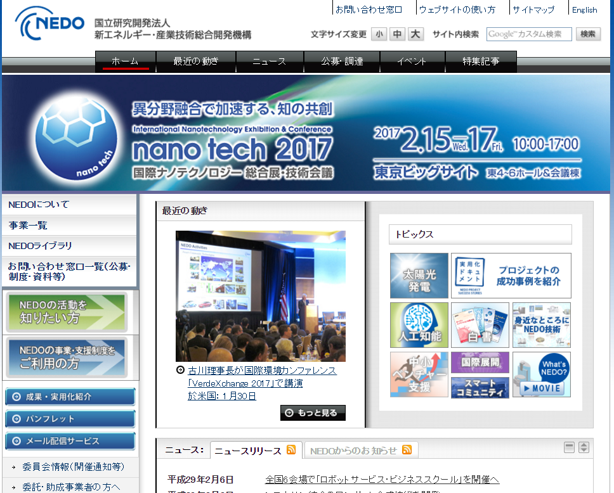
Task: Click the もっと見る button
Action: click(313, 413)
